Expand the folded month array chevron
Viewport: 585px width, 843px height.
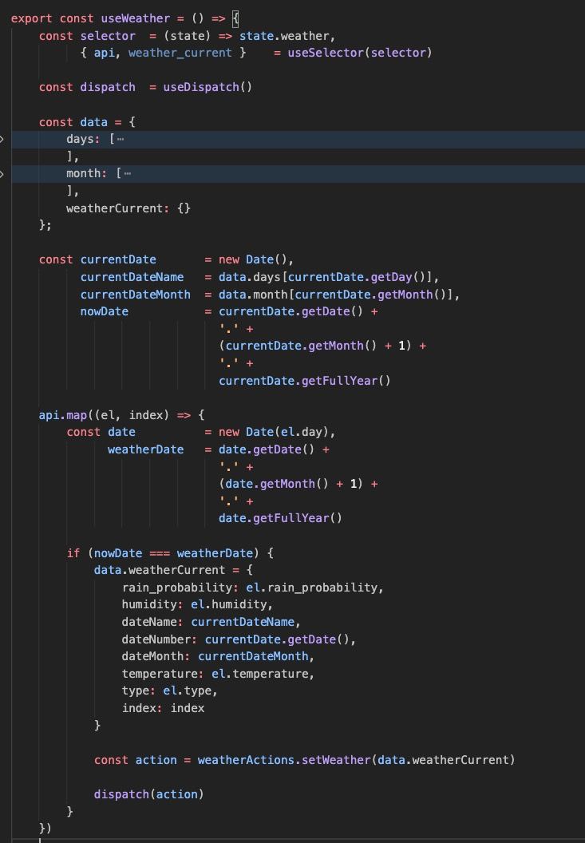point(2,174)
